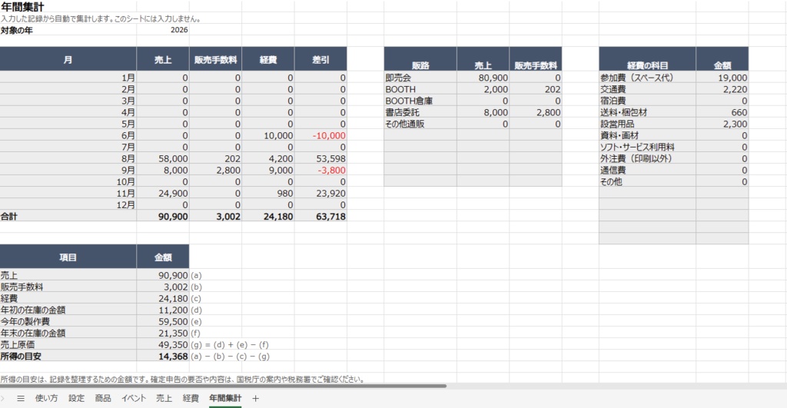Select the 即売会 channel row label
Viewport: 787px width, 408px height.
[x=420, y=78]
